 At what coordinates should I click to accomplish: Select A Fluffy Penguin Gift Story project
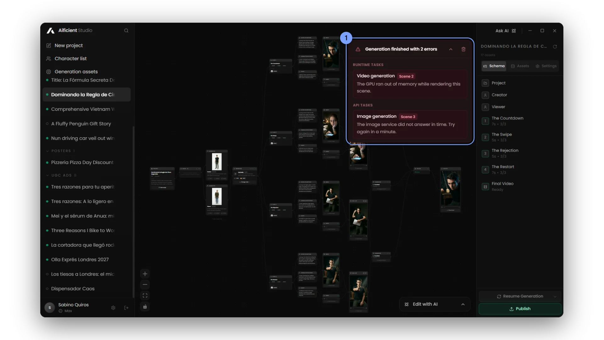(87, 124)
